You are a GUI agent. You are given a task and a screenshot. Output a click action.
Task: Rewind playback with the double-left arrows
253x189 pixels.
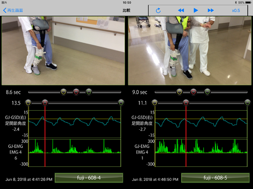181,10
